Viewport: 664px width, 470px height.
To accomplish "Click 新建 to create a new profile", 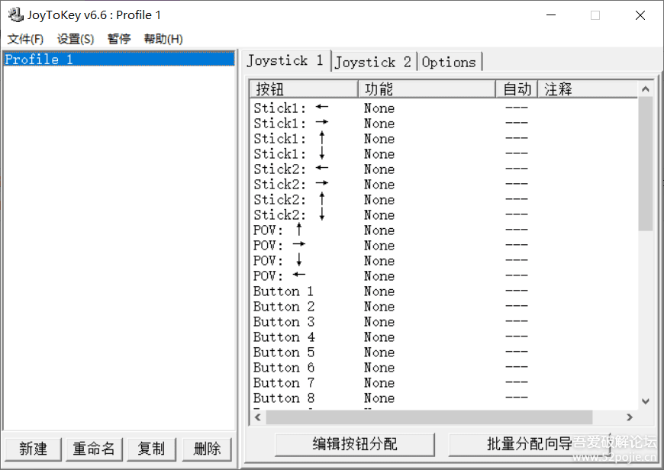I will click(x=33, y=449).
